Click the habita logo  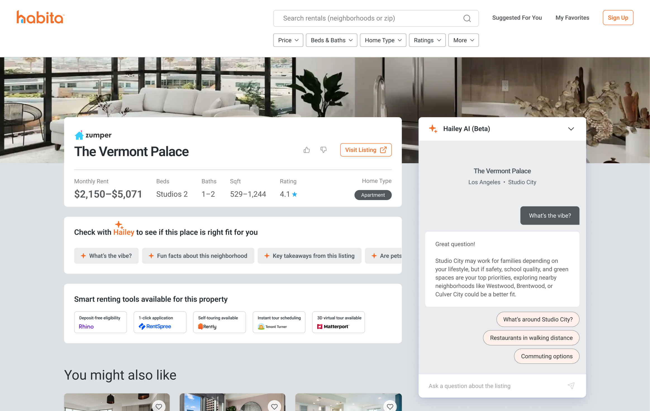click(x=41, y=17)
